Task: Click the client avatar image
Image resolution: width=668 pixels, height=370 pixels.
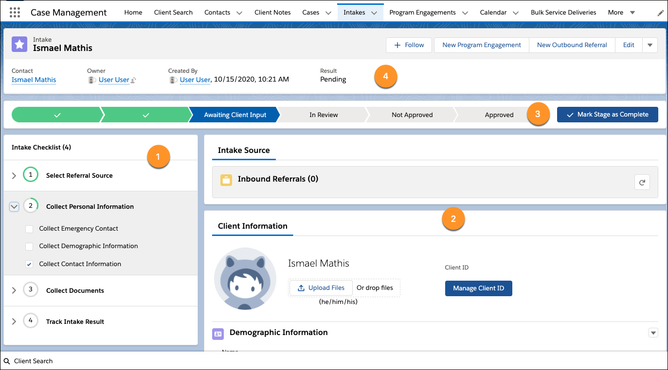Action: pyautogui.click(x=245, y=278)
